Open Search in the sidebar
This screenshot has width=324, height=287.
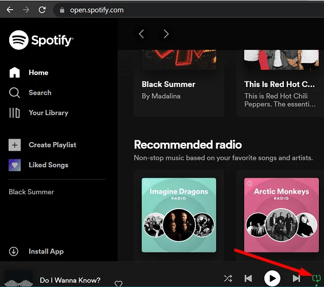pyautogui.click(x=40, y=93)
